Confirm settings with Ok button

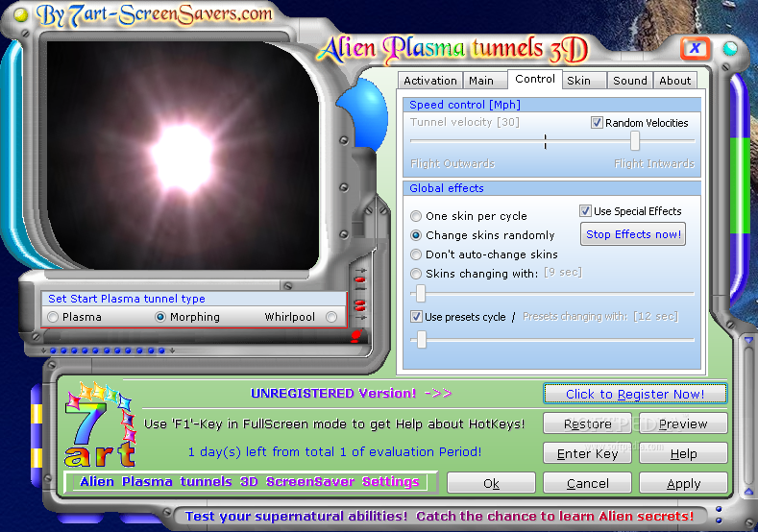tap(491, 483)
